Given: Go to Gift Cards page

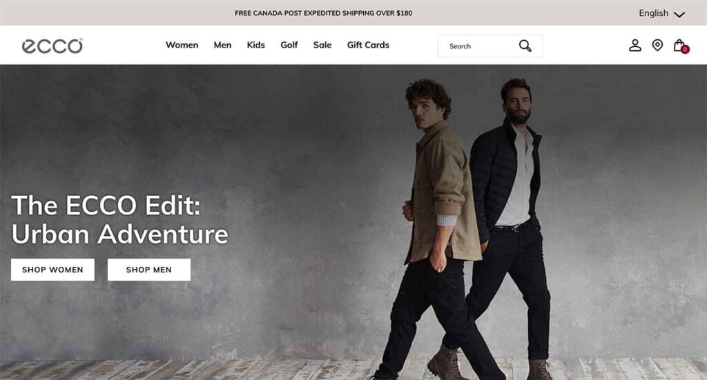Looking at the screenshot, I should click(368, 45).
